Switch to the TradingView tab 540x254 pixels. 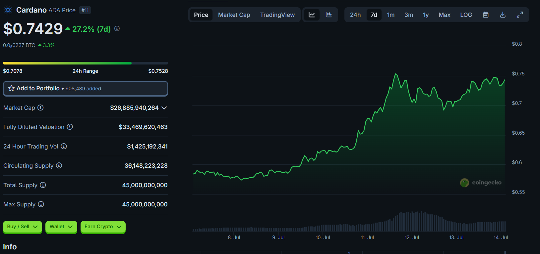pos(277,15)
